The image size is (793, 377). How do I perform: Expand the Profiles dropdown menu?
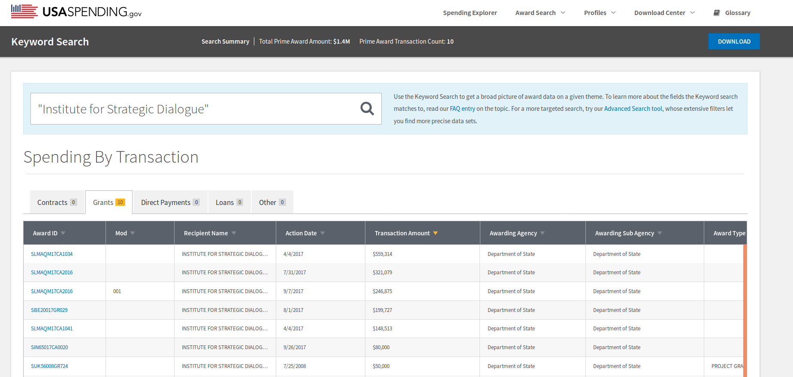coord(600,13)
